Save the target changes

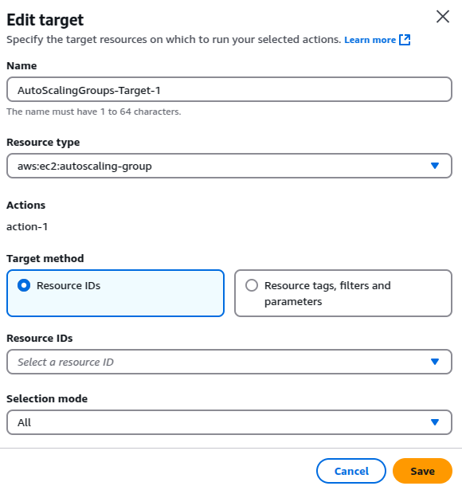(x=422, y=471)
